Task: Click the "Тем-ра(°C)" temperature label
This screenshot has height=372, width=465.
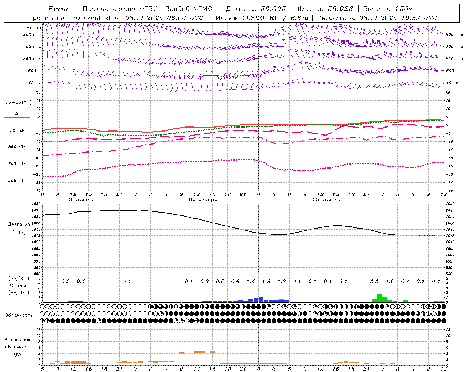Action: point(17,103)
